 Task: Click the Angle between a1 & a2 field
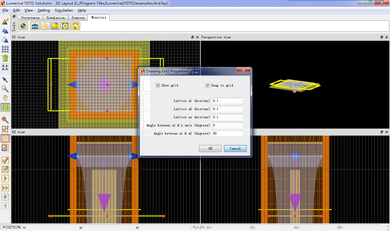coord(228,133)
